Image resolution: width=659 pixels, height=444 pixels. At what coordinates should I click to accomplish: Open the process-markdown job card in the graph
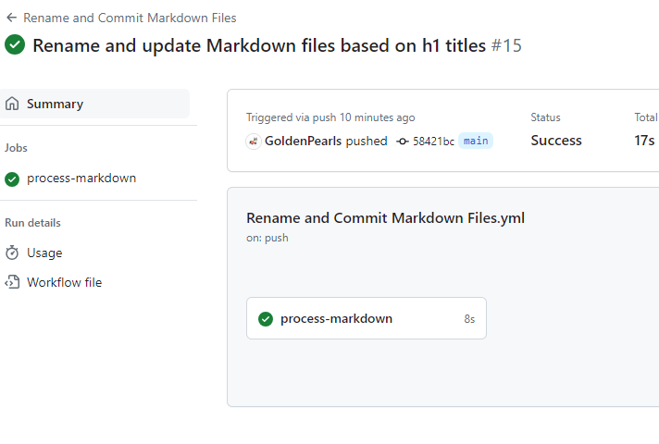[366, 318]
